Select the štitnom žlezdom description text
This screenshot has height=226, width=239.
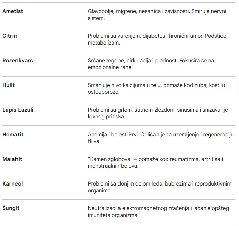point(158,113)
